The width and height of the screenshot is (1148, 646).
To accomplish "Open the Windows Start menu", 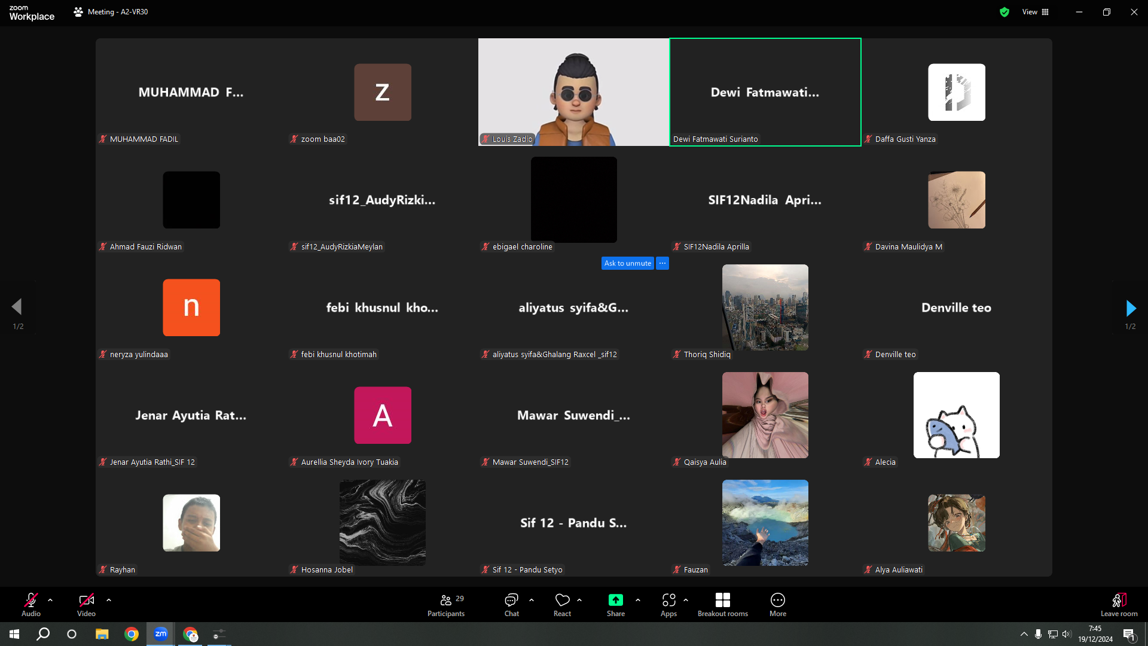I will click(14, 634).
